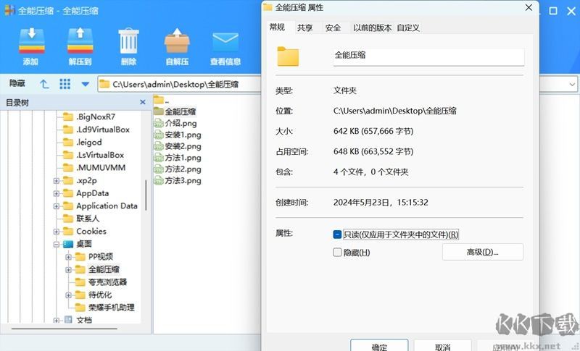The height and width of the screenshot is (351, 580).
Task: Click the properties dialog folder icon
Action: [288, 57]
